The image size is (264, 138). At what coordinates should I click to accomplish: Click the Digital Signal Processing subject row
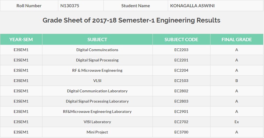click(x=132, y=60)
